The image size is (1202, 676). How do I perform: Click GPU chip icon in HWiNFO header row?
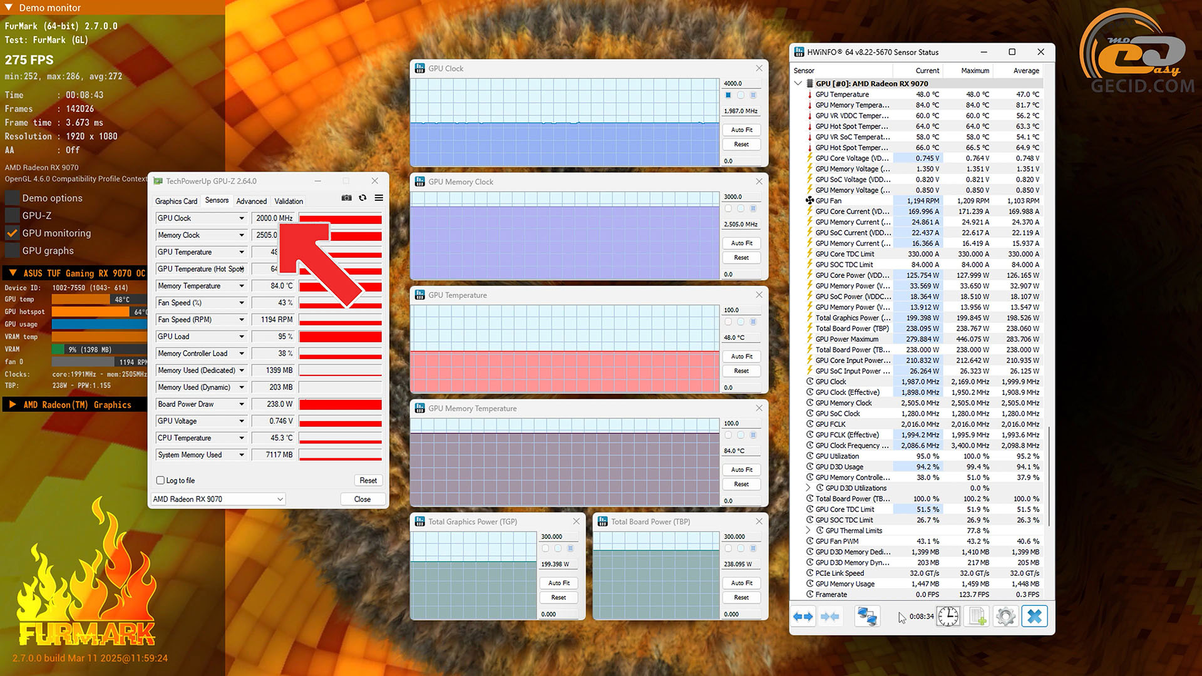click(809, 84)
